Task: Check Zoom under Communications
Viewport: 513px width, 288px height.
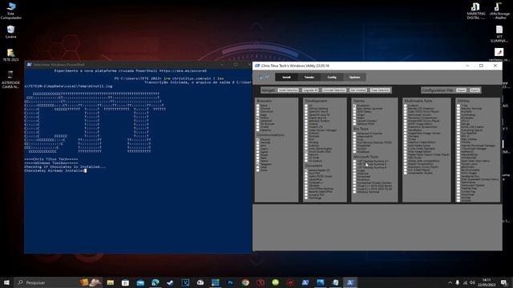Action: tap(258, 170)
